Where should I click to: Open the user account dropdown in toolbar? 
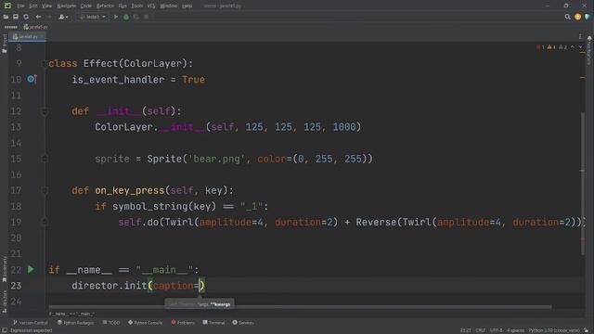(x=63, y=17)
